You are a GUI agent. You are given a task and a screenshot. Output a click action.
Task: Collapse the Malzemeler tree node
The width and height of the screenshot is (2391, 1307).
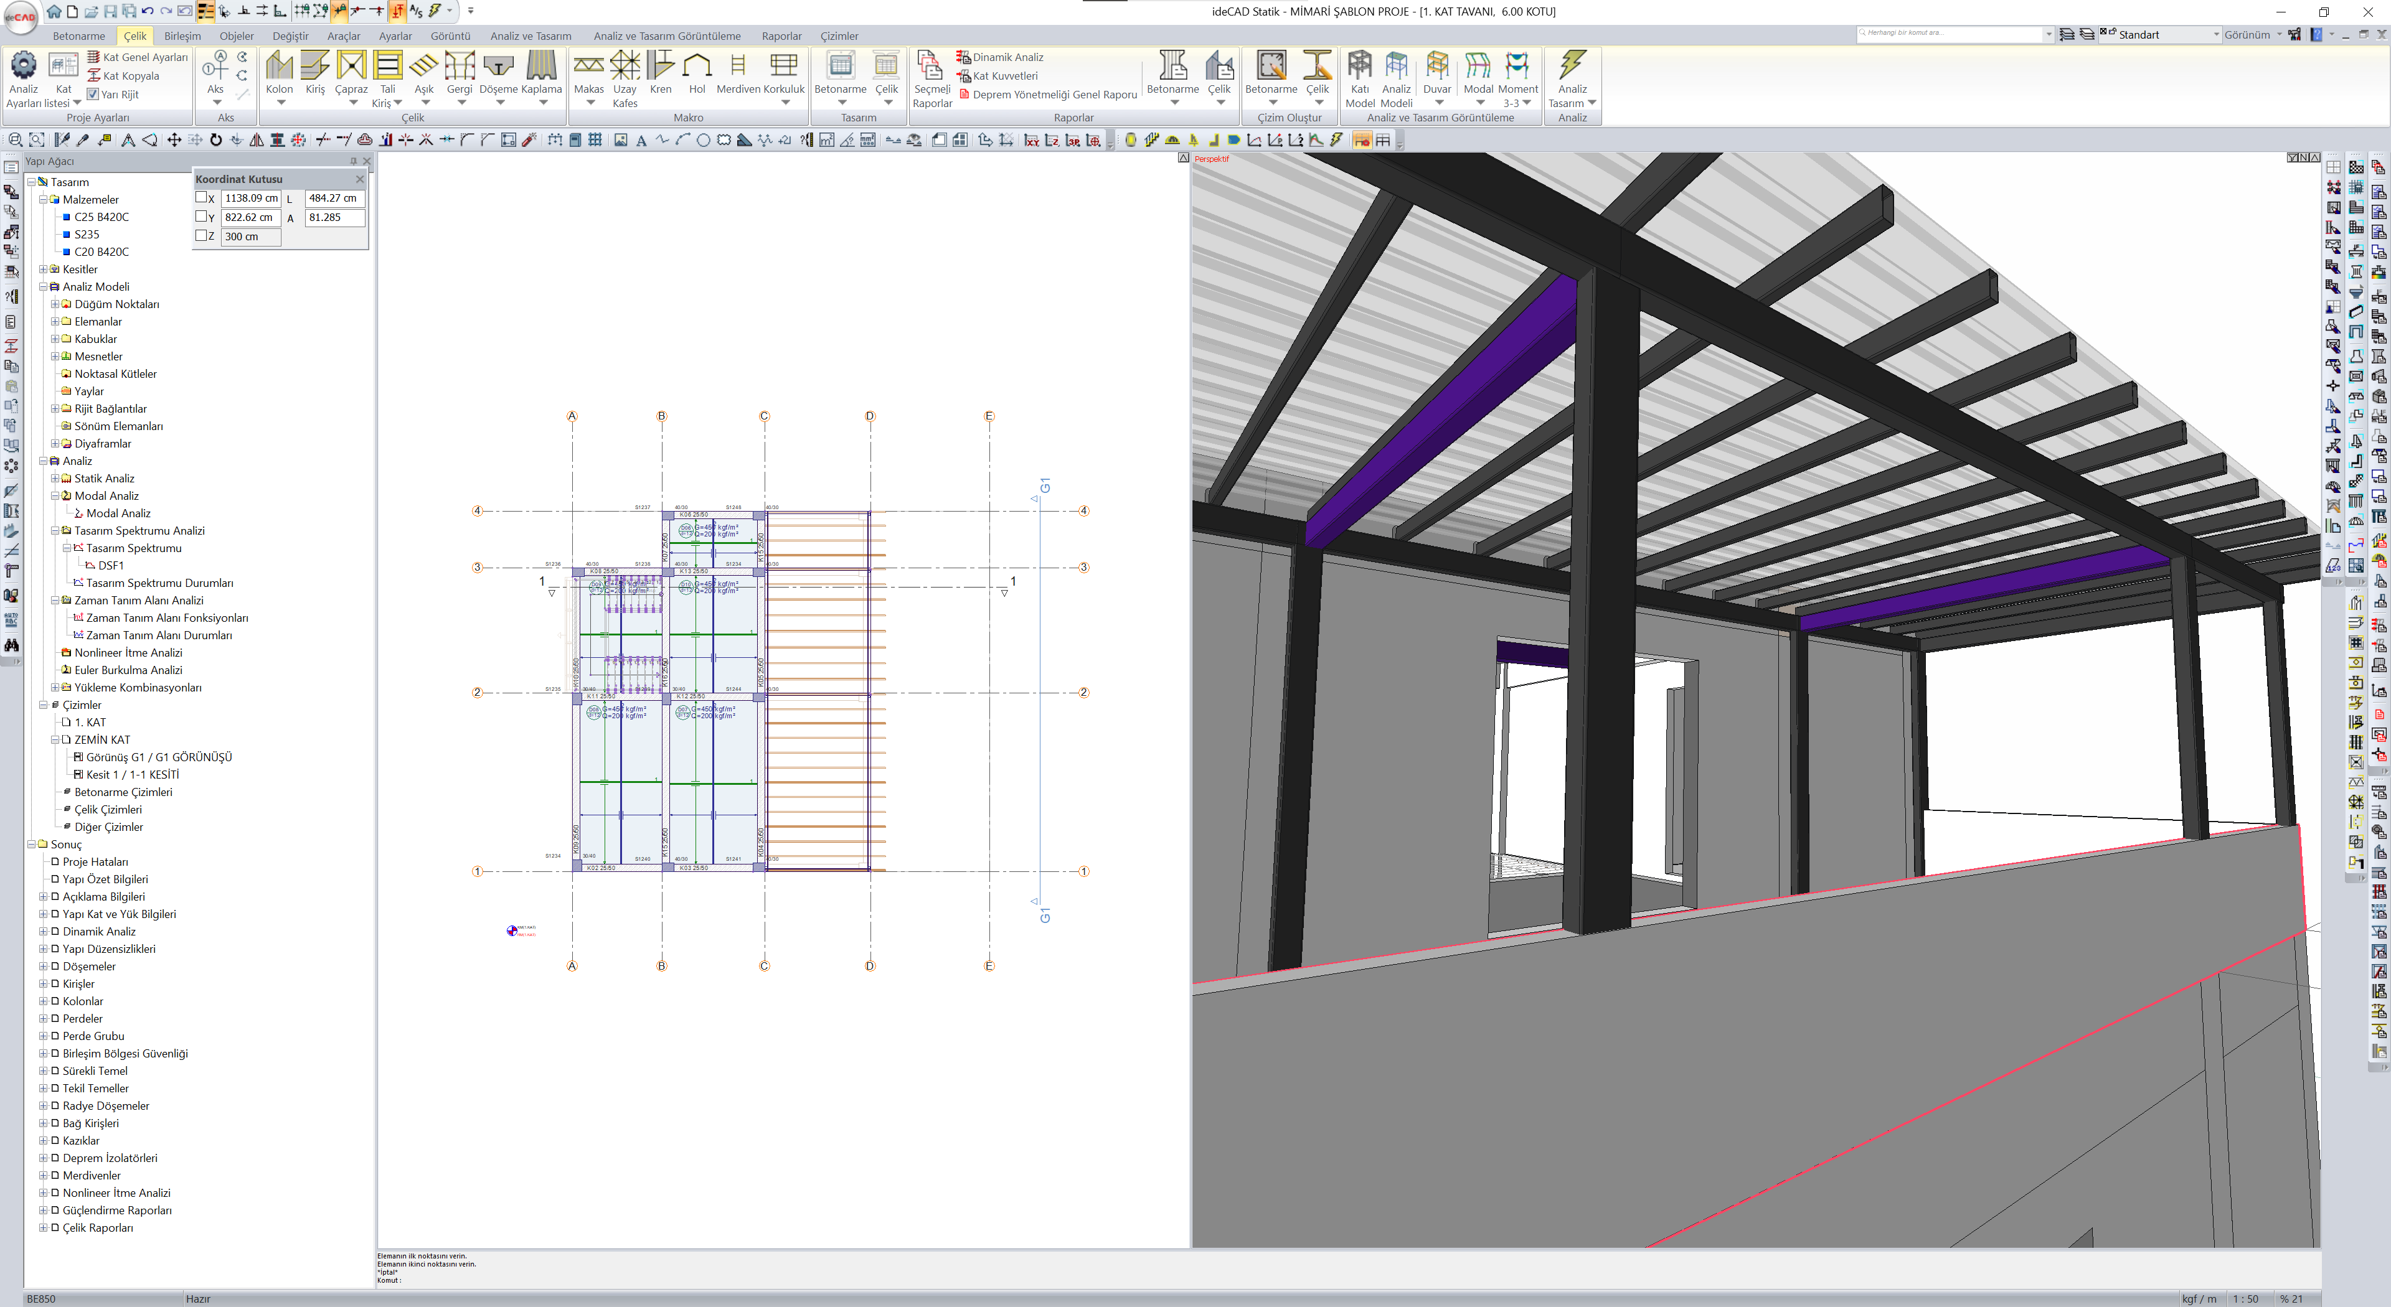pos(43,199)
